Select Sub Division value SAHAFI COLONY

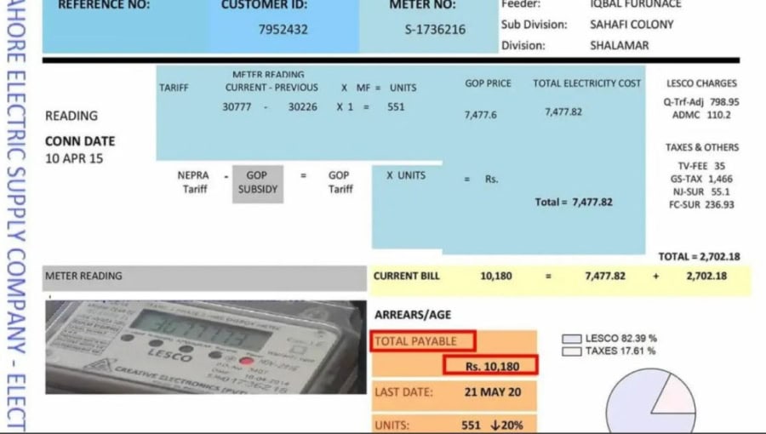point(632,25)
